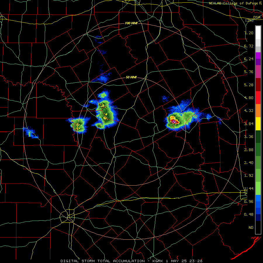Click the DSA product label

[x=257, y=18]
